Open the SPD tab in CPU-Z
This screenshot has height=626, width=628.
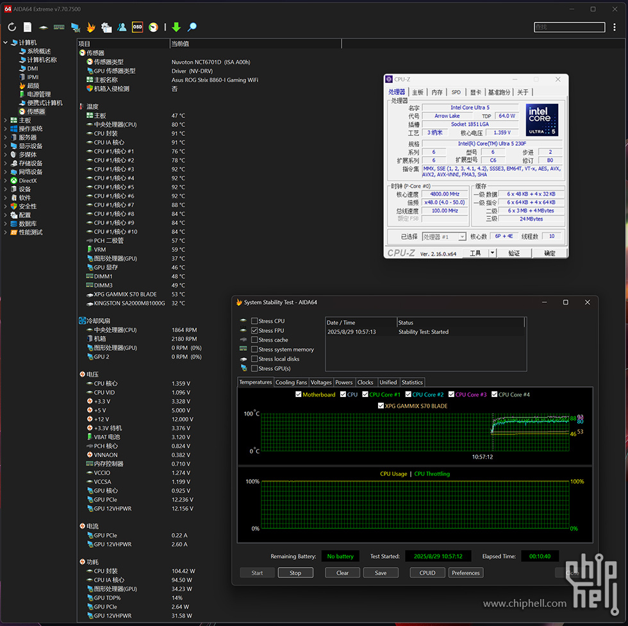point(456,92)
